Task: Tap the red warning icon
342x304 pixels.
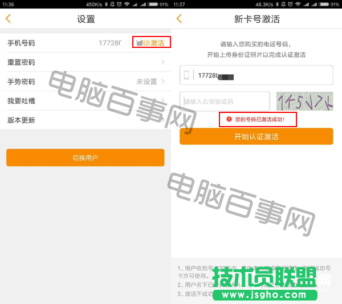Action: coord(229,119)
